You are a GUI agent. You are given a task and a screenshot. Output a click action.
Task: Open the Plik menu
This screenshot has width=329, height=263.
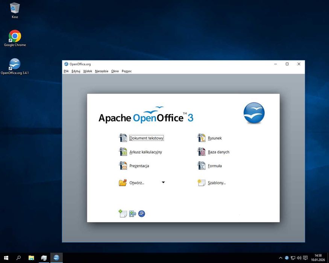coord(66,71)
